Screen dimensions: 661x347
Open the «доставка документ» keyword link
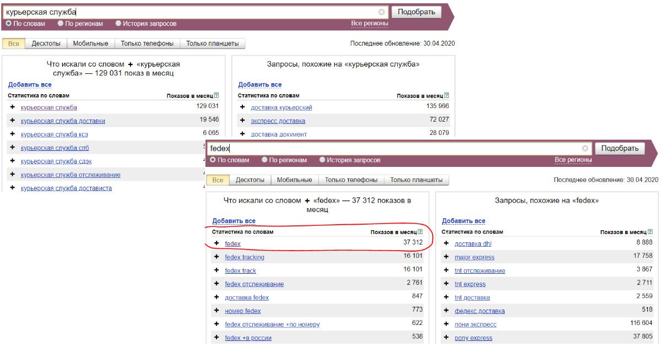279,134
